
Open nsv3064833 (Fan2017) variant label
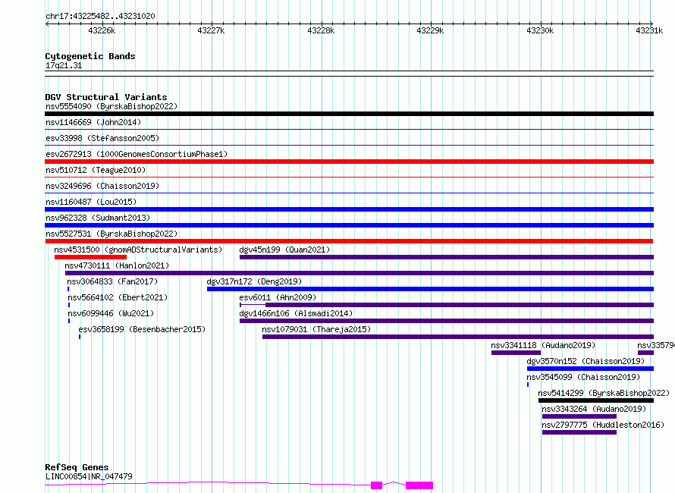click(112, 281)
